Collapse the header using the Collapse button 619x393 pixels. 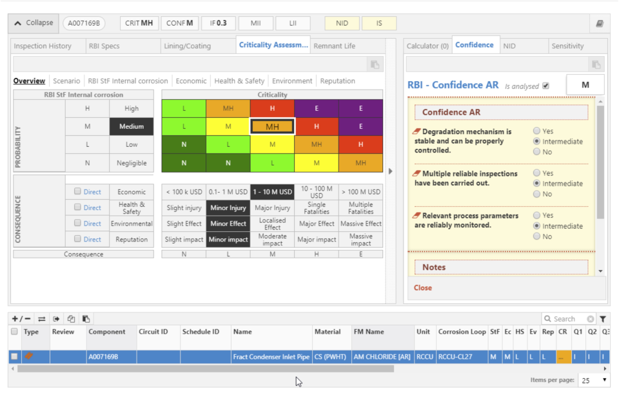pos(32,23)
